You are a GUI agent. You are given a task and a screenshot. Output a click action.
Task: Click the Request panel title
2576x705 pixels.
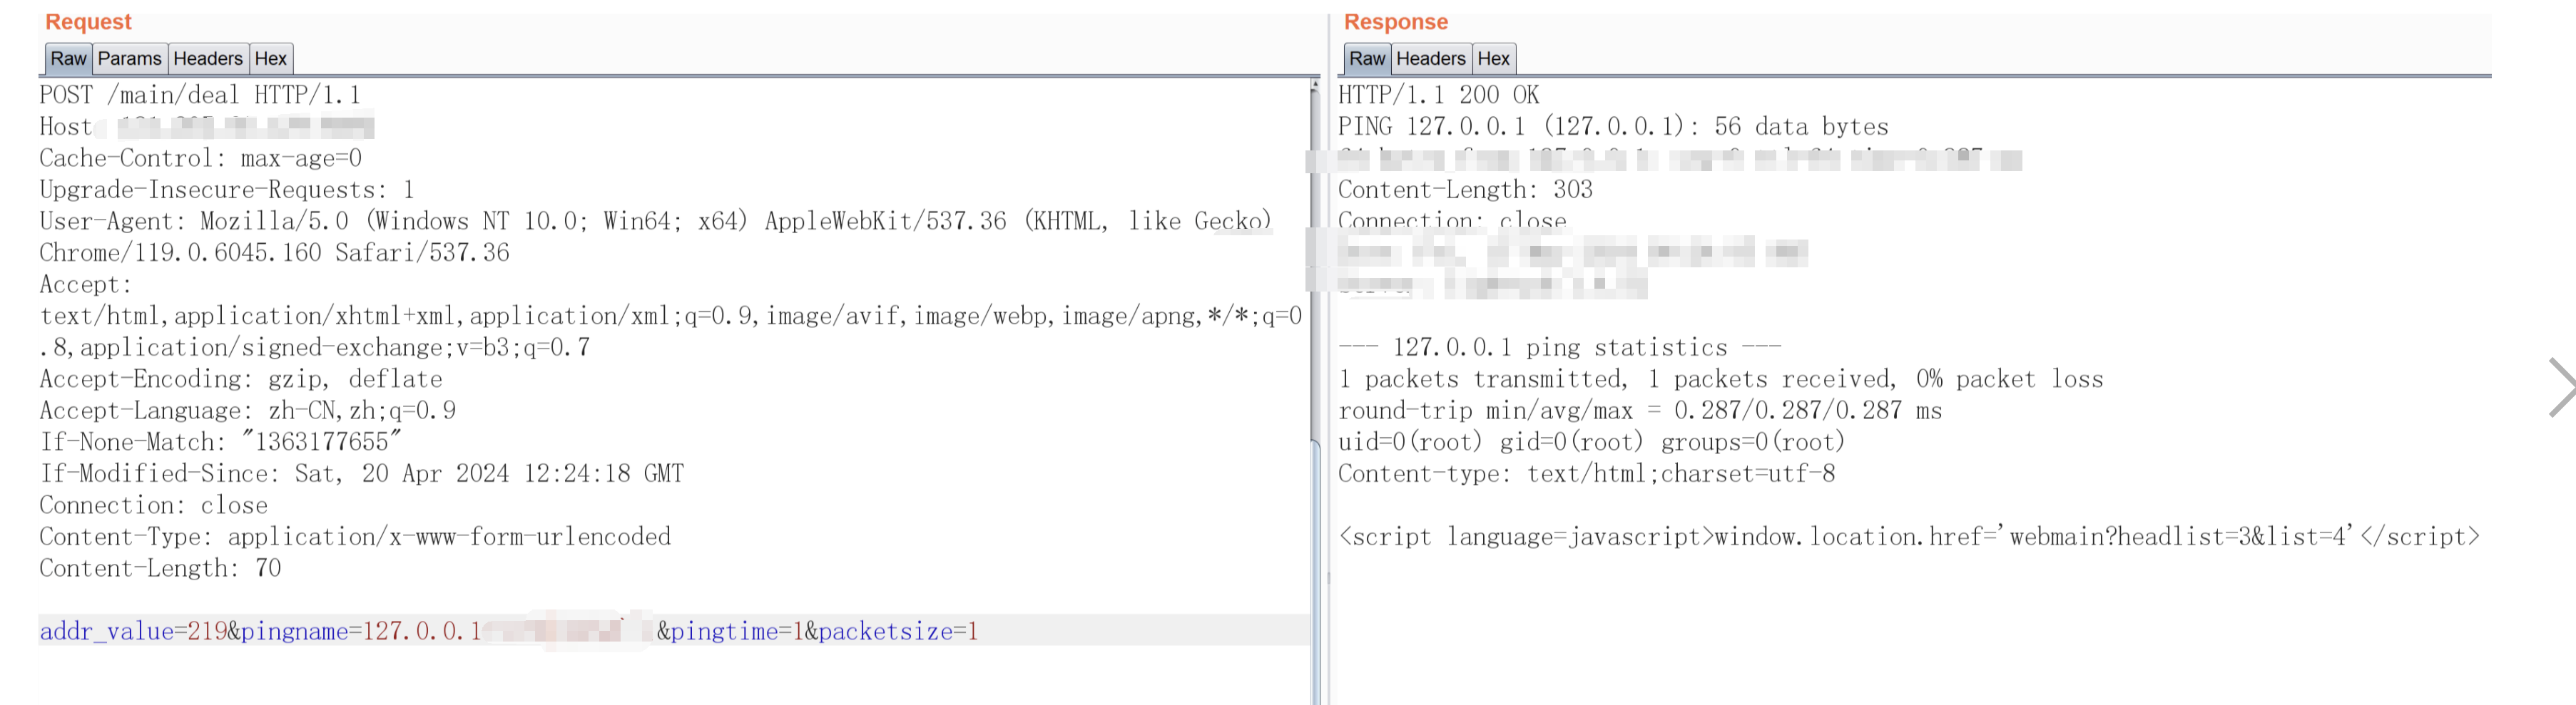coord(88,22)
